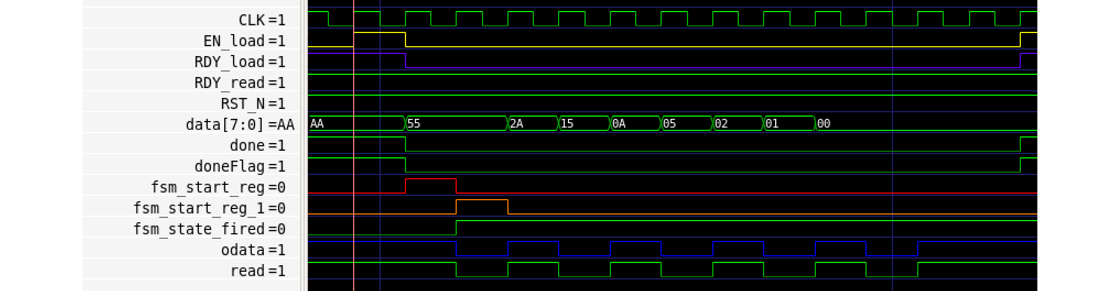Select the RDY_load signal row

pyautogui.click(x=240, y=62)
